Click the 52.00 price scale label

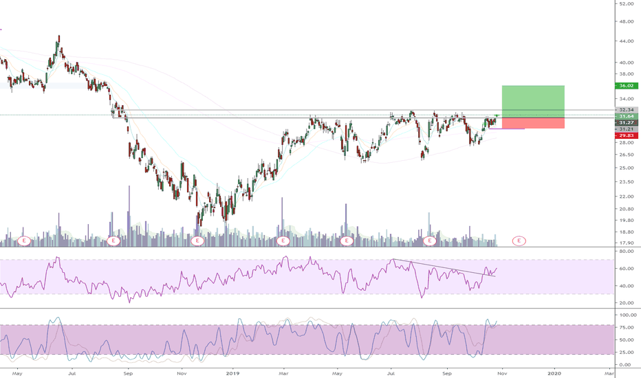[x=627, y=3]
